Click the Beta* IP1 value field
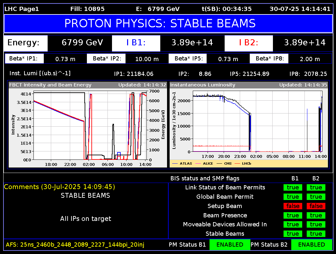Image resolution: width=336 pixels, height=254 pixels. [x=65, y=59]
